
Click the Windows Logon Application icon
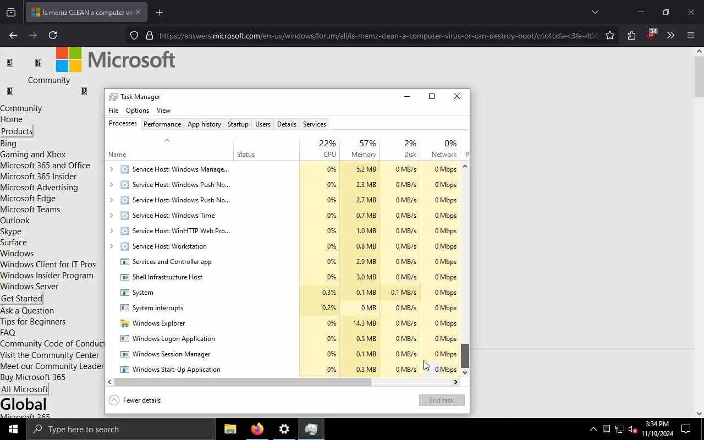(125, 339)
